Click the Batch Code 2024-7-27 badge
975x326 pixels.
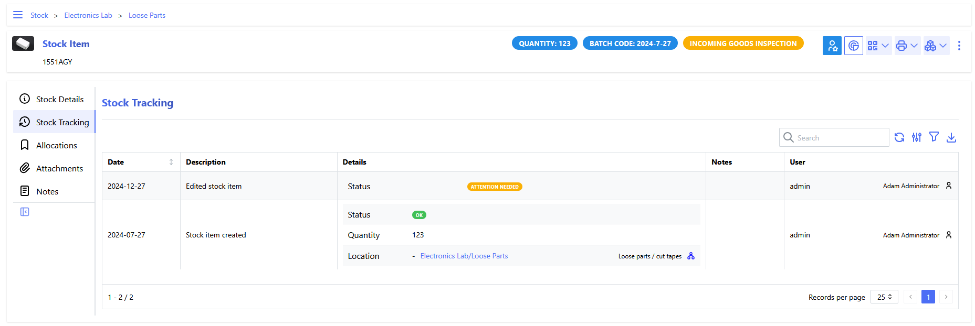coord(630,44)
